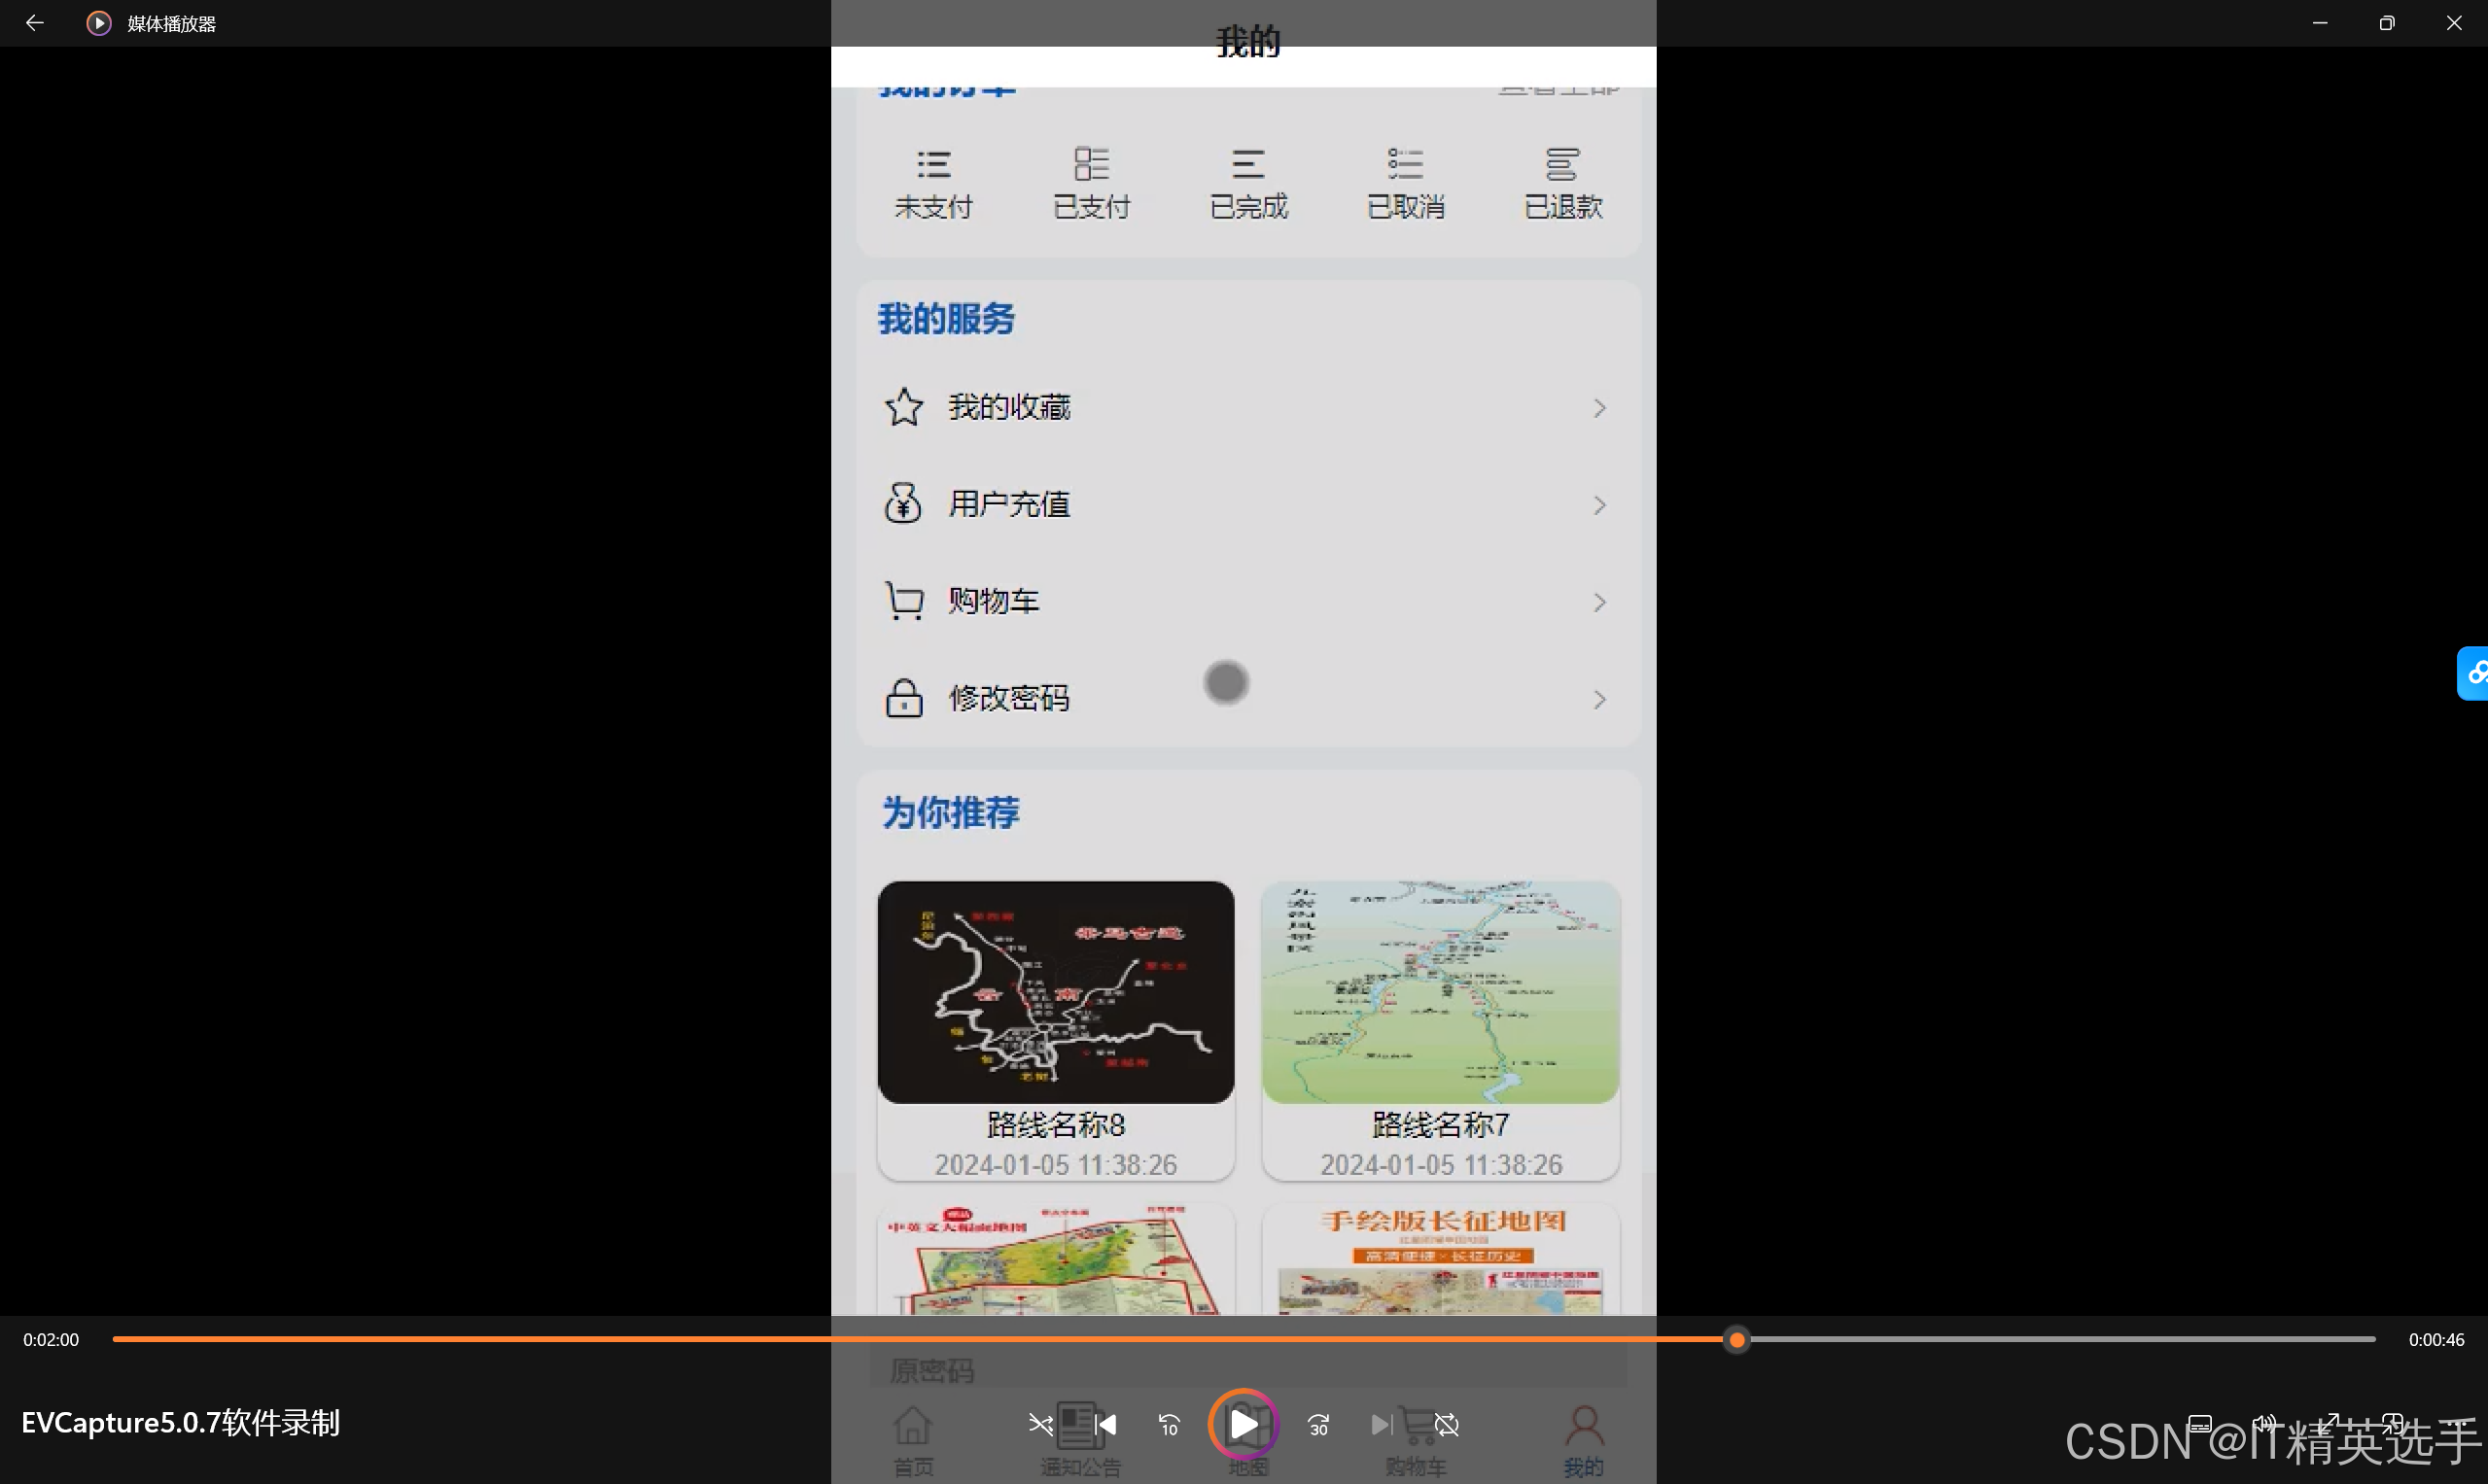Click the seek bar thumb
This screenshot has height=1484, width=2488.
point(1737,1340)
